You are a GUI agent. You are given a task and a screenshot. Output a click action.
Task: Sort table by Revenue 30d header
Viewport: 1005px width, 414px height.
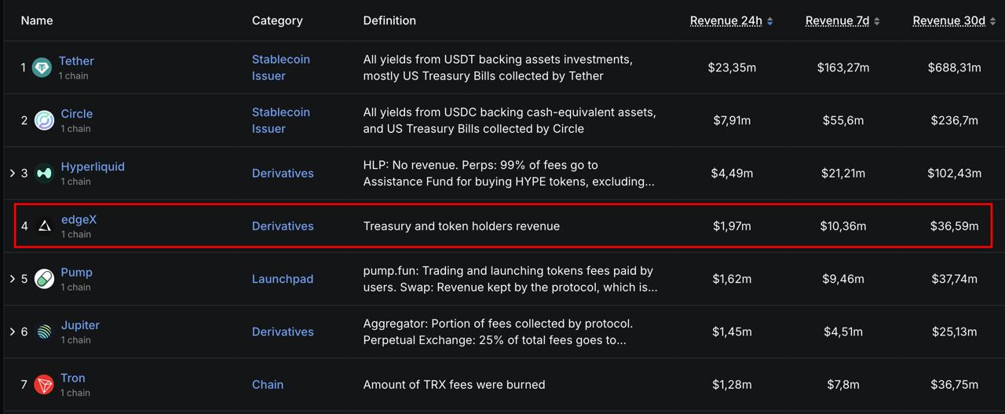949,20
